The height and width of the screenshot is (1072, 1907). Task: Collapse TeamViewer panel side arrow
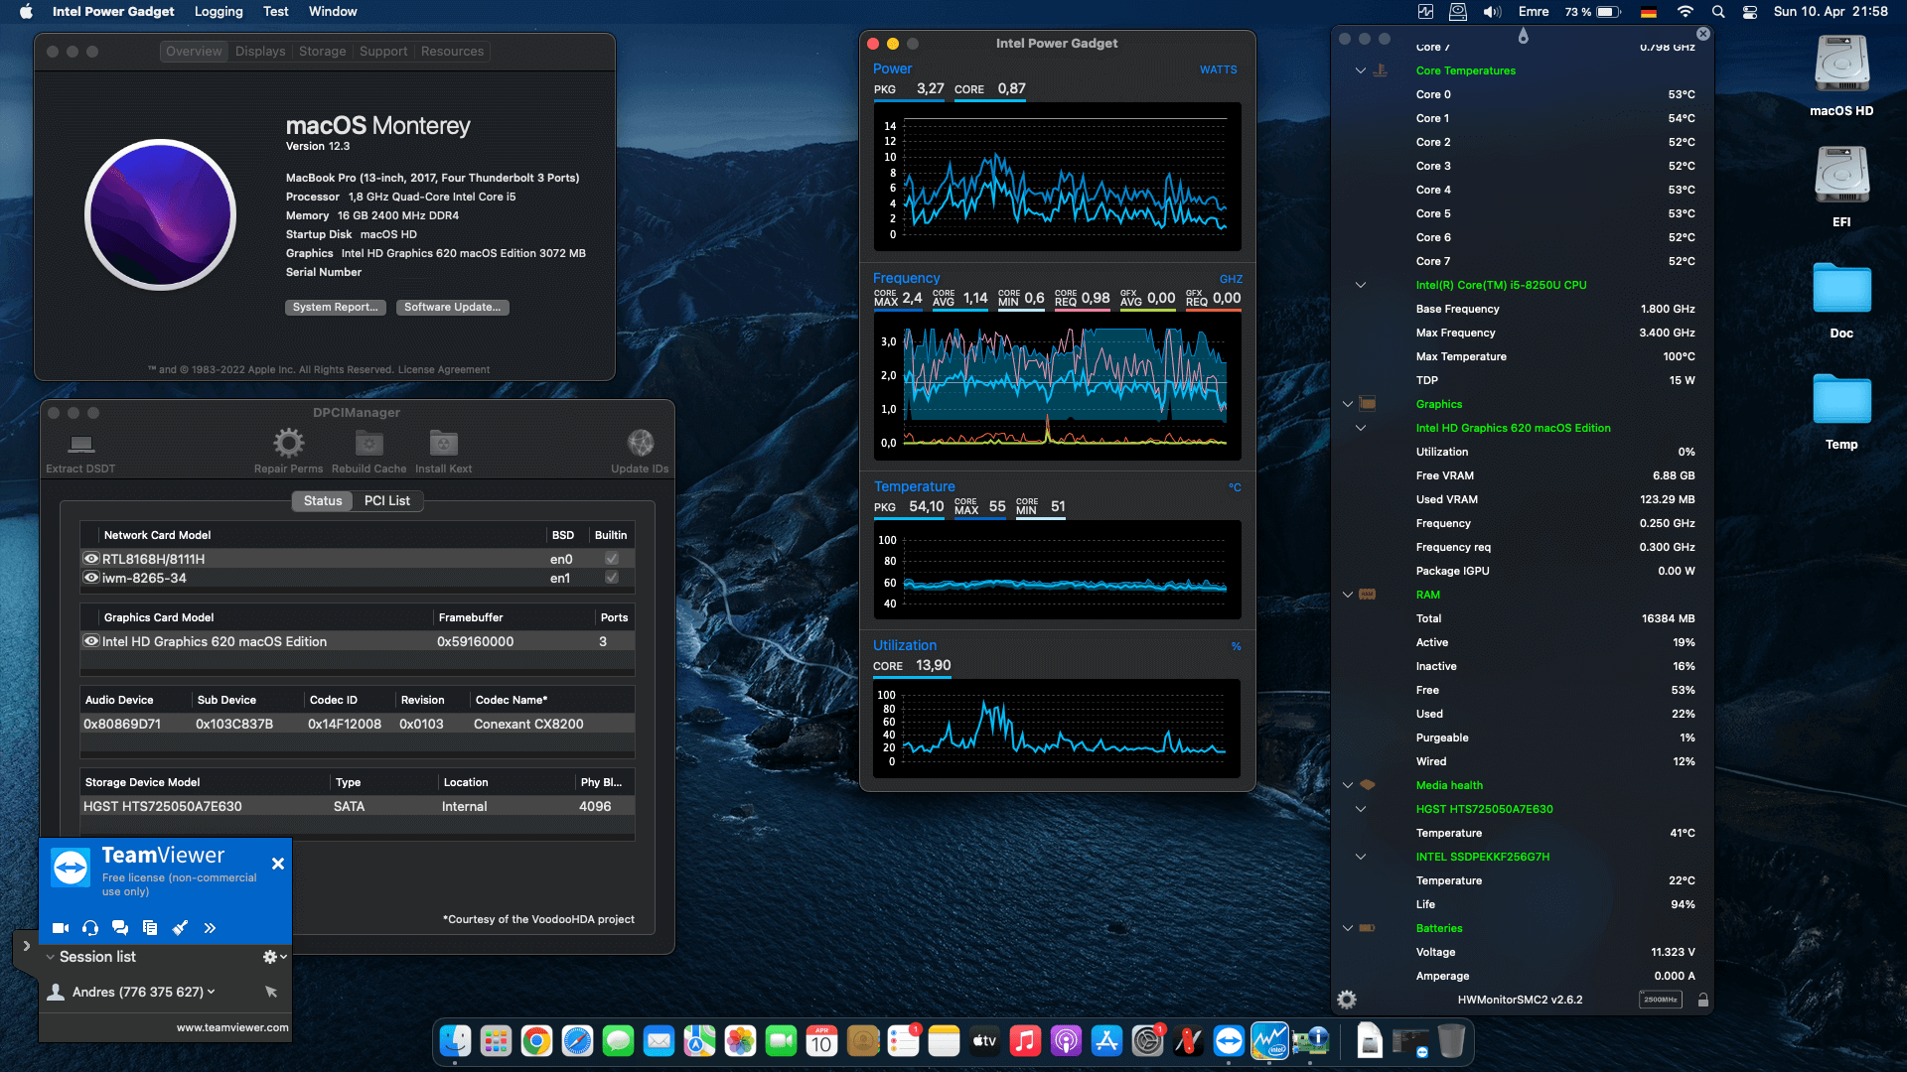click(x=26, y=946)
